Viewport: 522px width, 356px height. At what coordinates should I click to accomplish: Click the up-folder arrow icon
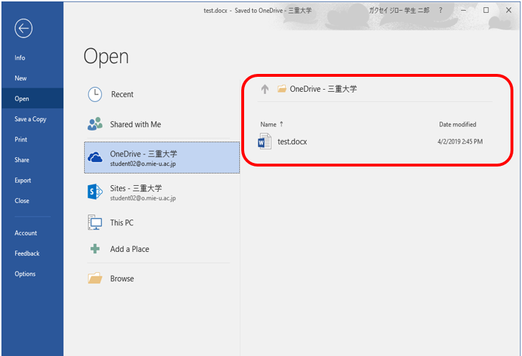pyautogui.click(x=265, y=89)
